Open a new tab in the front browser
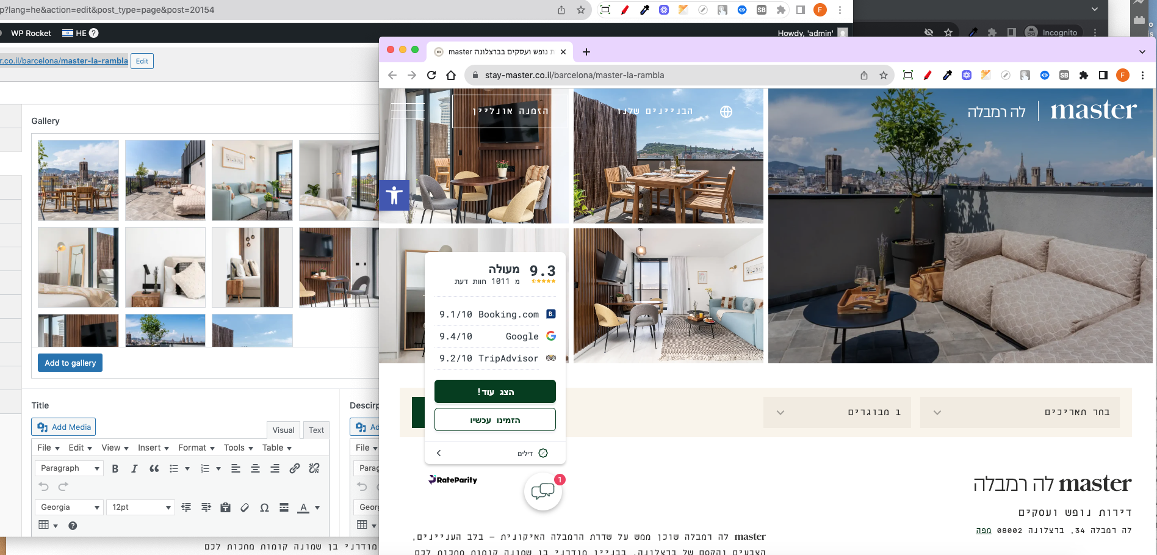Screen dimensions: 1157x555 (x=586, y=52)
